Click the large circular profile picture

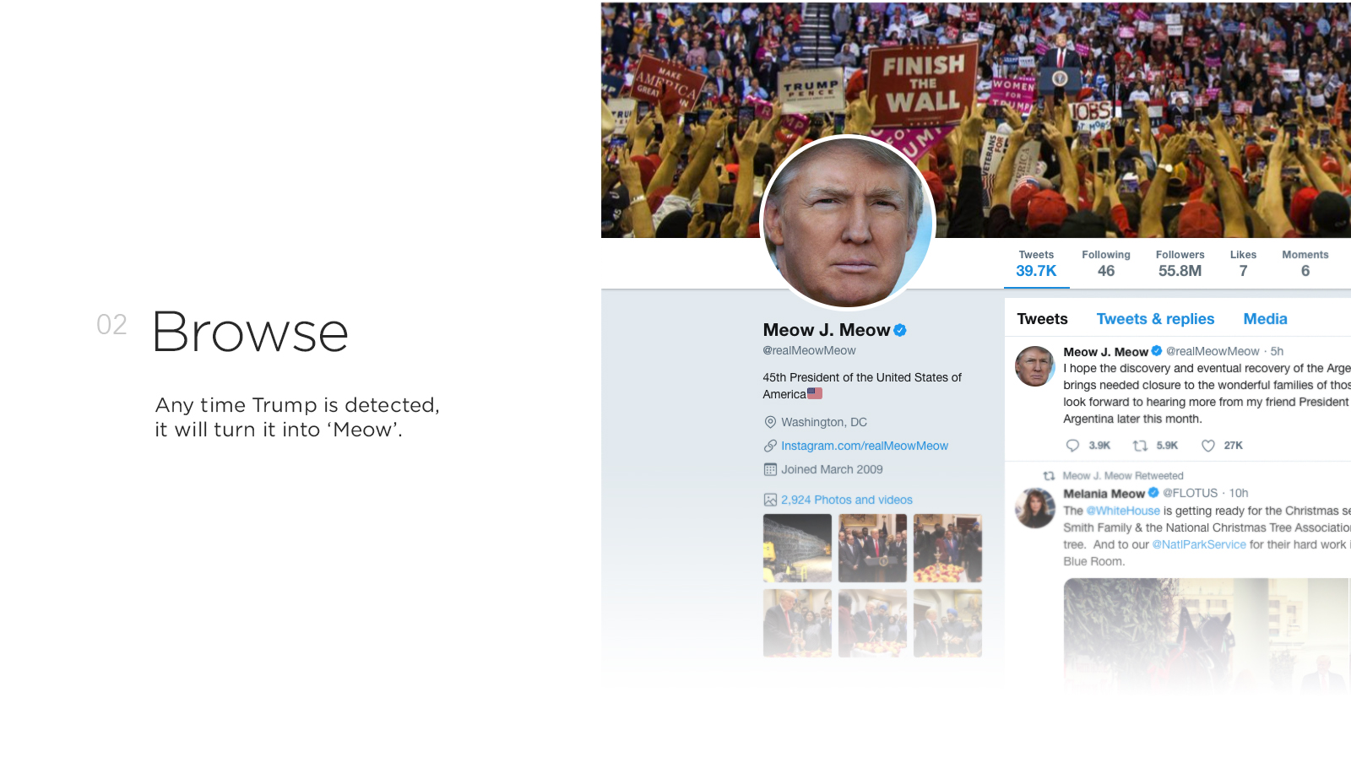[848, 223]
